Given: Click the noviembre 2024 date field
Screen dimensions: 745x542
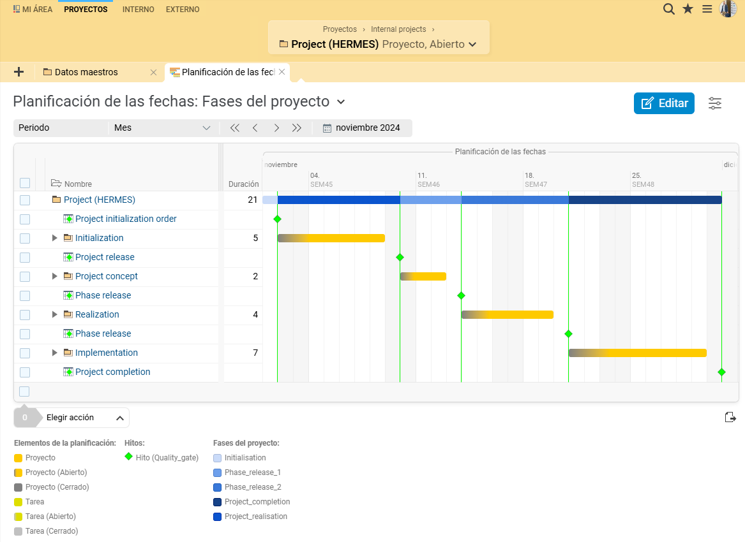Looking at the screenshot, I should pyautogui.click(x=368, y=128).
